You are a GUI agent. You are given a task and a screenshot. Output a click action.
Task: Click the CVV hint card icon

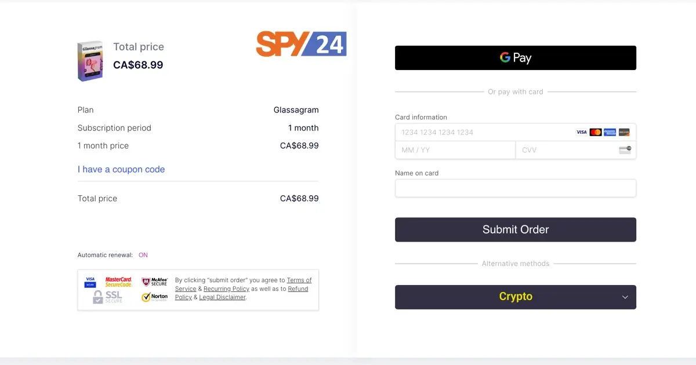coord(625,150)
